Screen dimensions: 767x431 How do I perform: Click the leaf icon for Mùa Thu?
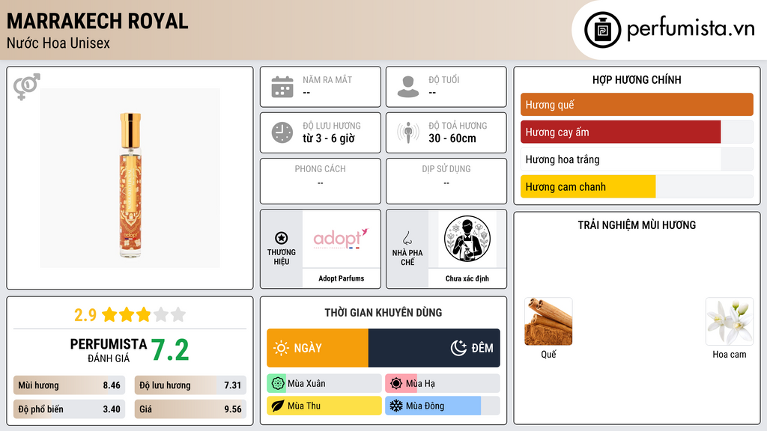tap(277, 406)
